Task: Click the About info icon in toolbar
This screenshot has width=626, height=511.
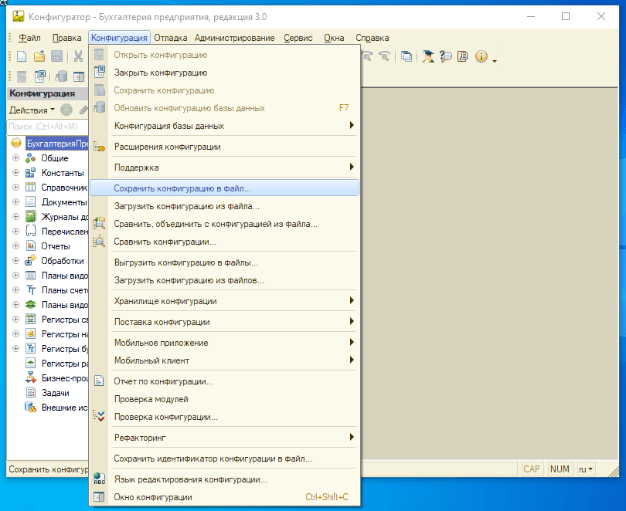Action: [481, 56]
